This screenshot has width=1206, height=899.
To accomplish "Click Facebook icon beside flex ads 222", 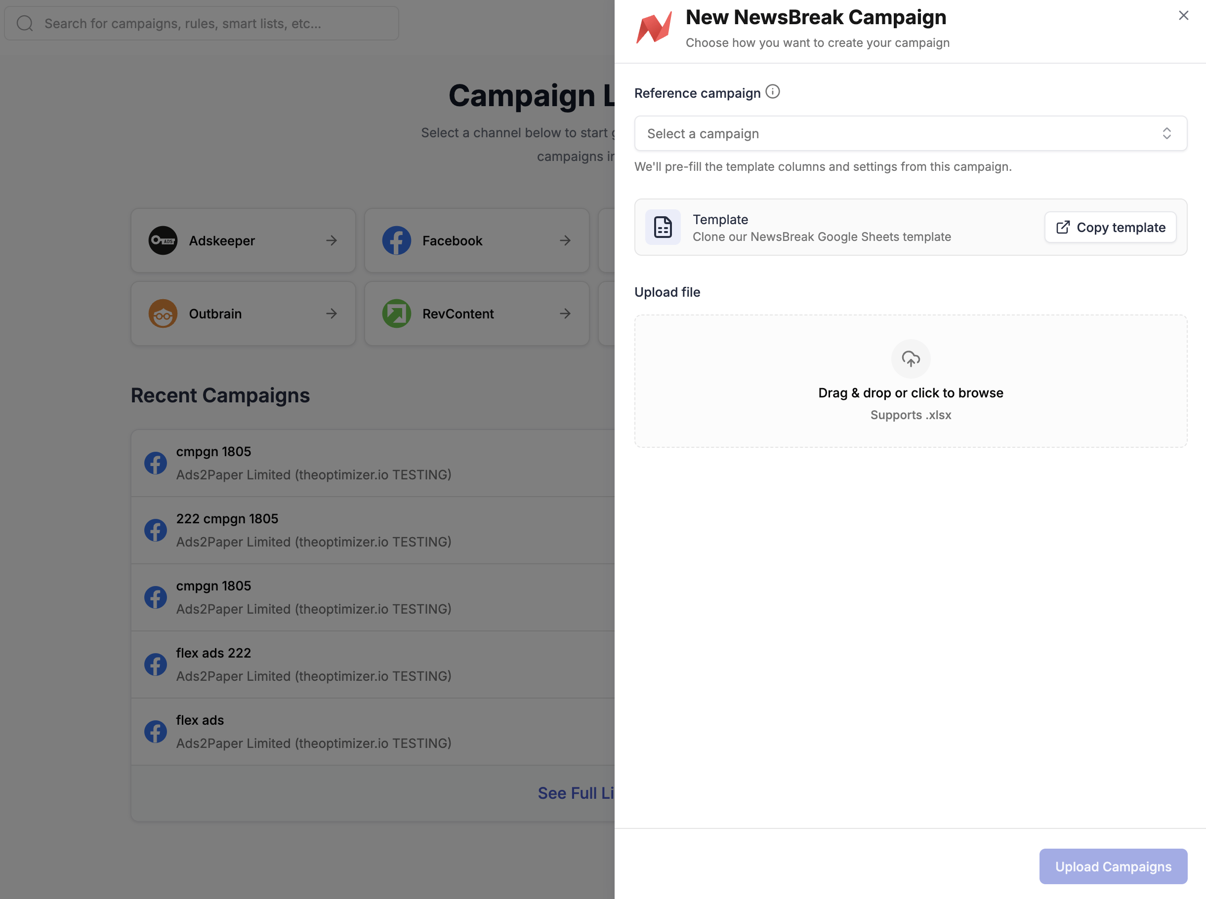I will 155,664.
